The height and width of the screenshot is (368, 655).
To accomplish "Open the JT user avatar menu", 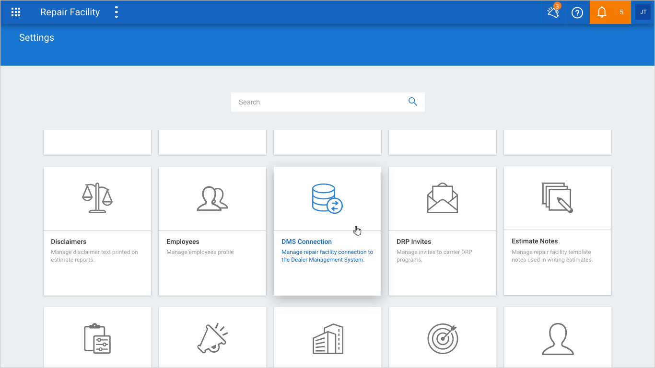I will click(643, 12).
